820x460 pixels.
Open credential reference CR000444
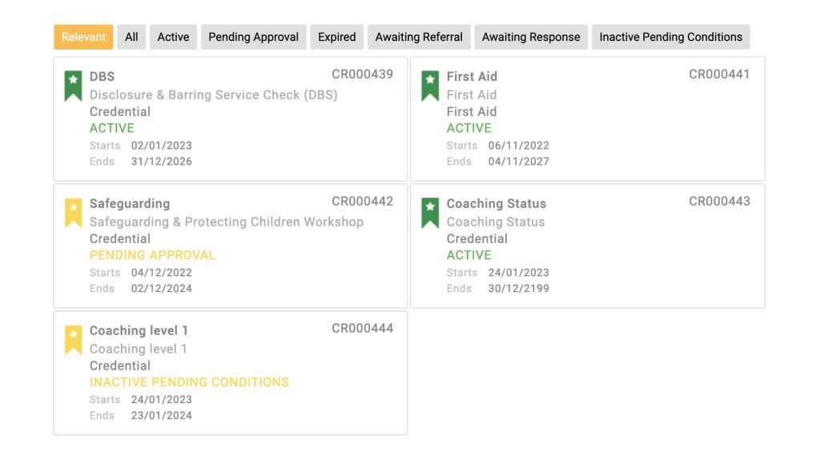[363, 328]
